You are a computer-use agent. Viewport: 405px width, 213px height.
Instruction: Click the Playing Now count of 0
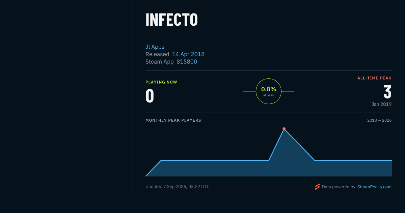point(150,96)
